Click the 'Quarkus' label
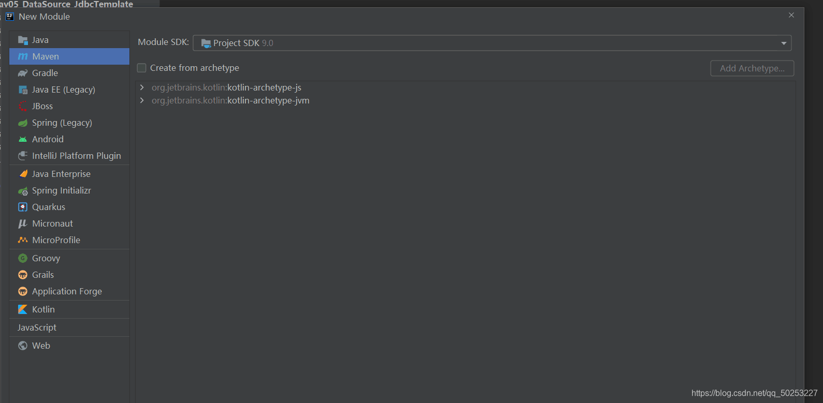Screen dimensions: 823x403 pyautogui.click(x=49, y=207)
